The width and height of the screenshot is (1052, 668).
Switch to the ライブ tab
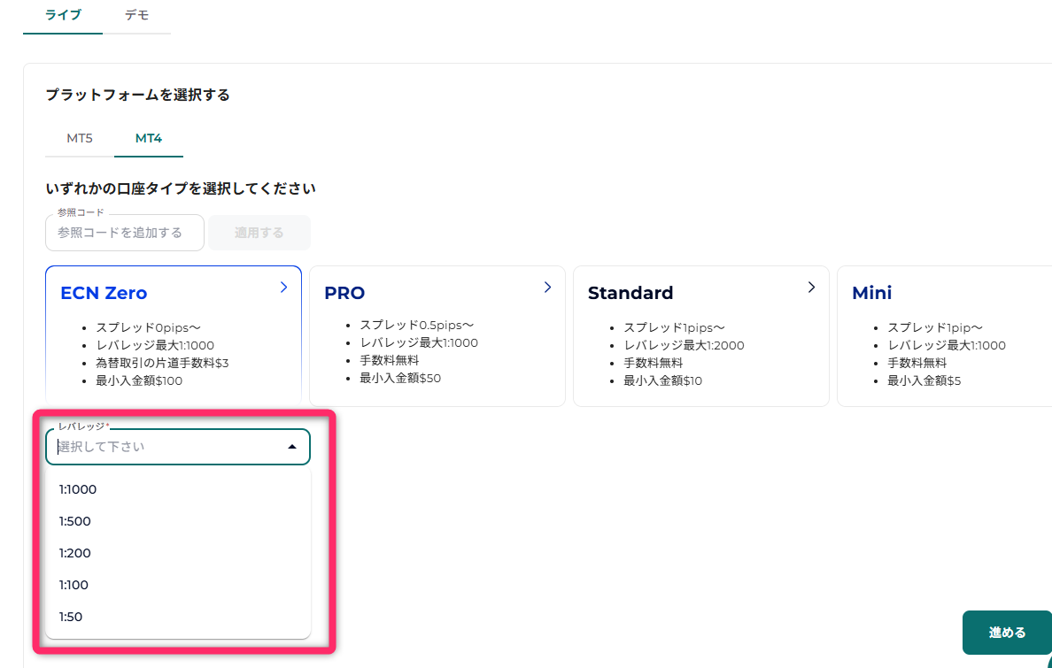point(63,15)
